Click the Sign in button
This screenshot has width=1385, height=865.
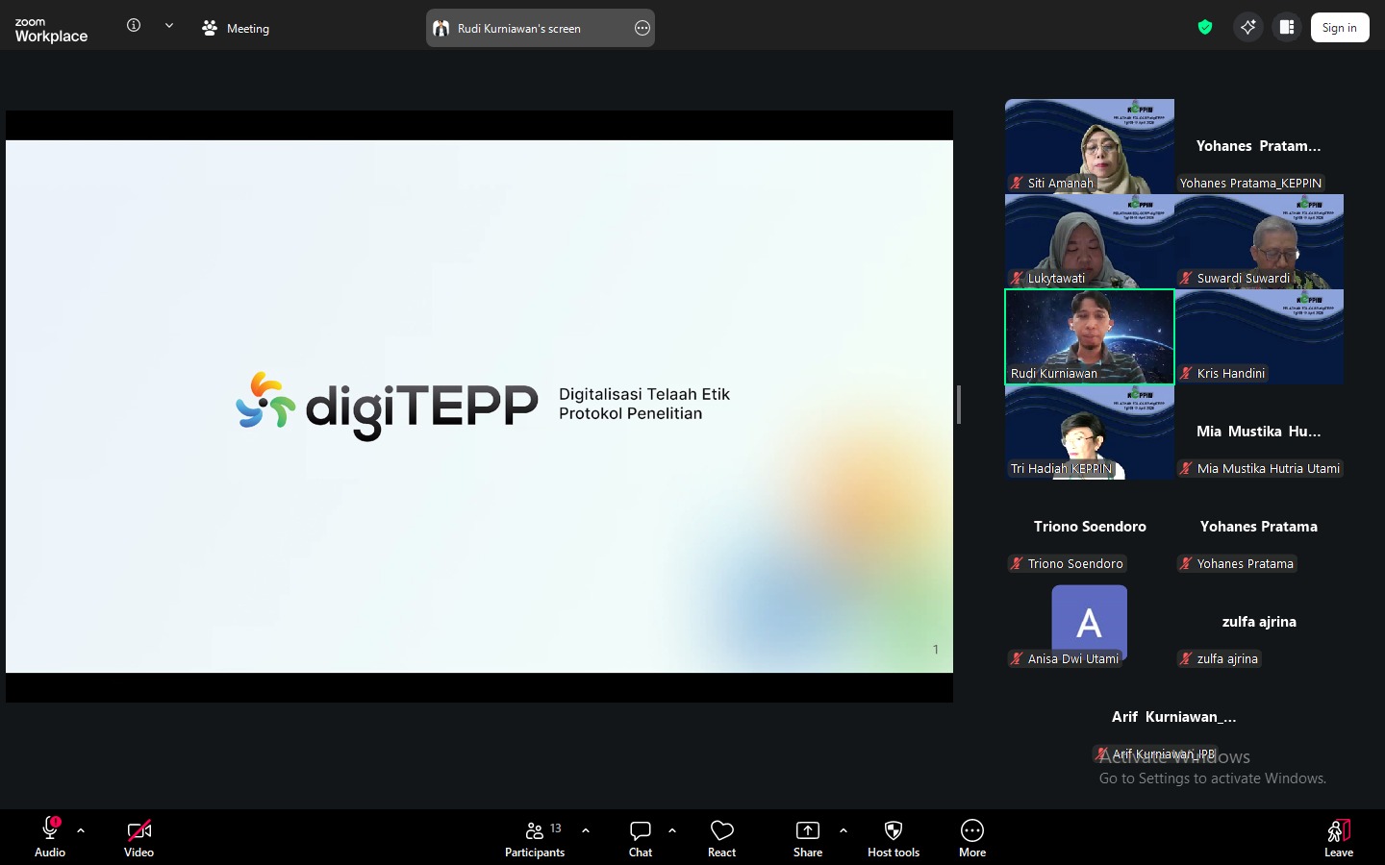click(1339, 28)
